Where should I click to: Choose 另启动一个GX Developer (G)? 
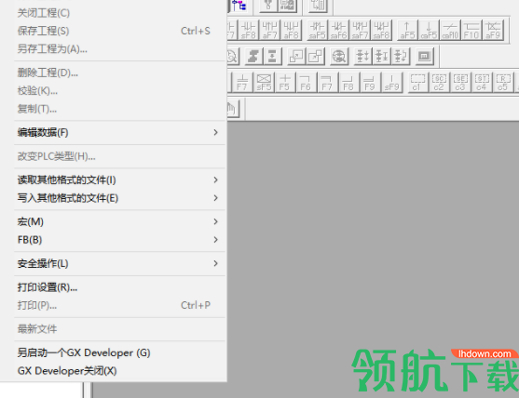[119, 352]
